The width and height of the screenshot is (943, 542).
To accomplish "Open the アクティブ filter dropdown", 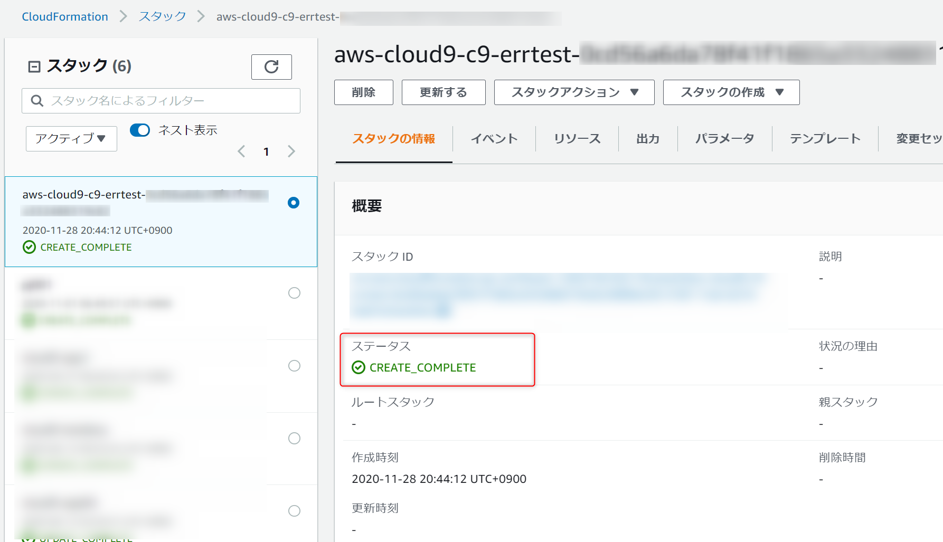I will point(71,139).
